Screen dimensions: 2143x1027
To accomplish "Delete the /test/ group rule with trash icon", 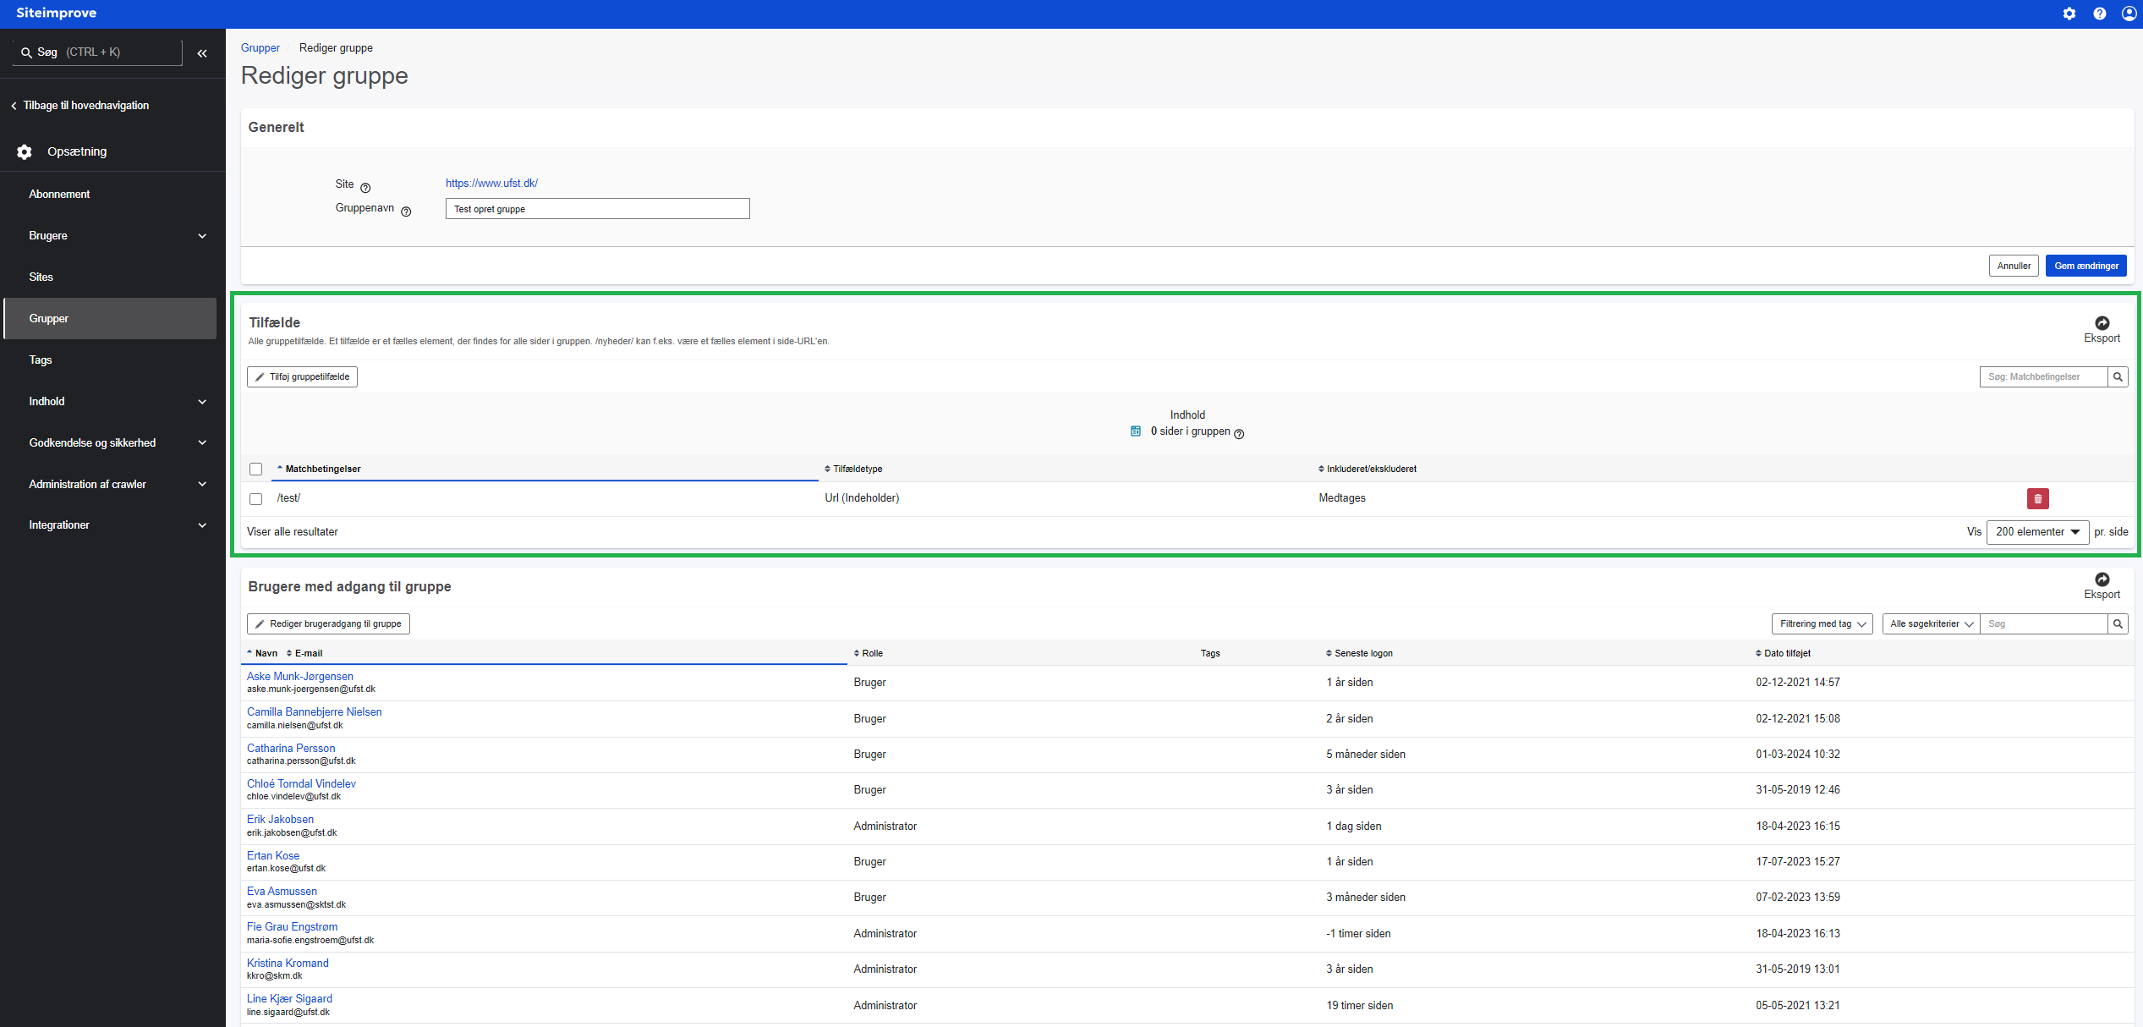I will 2037,498.
